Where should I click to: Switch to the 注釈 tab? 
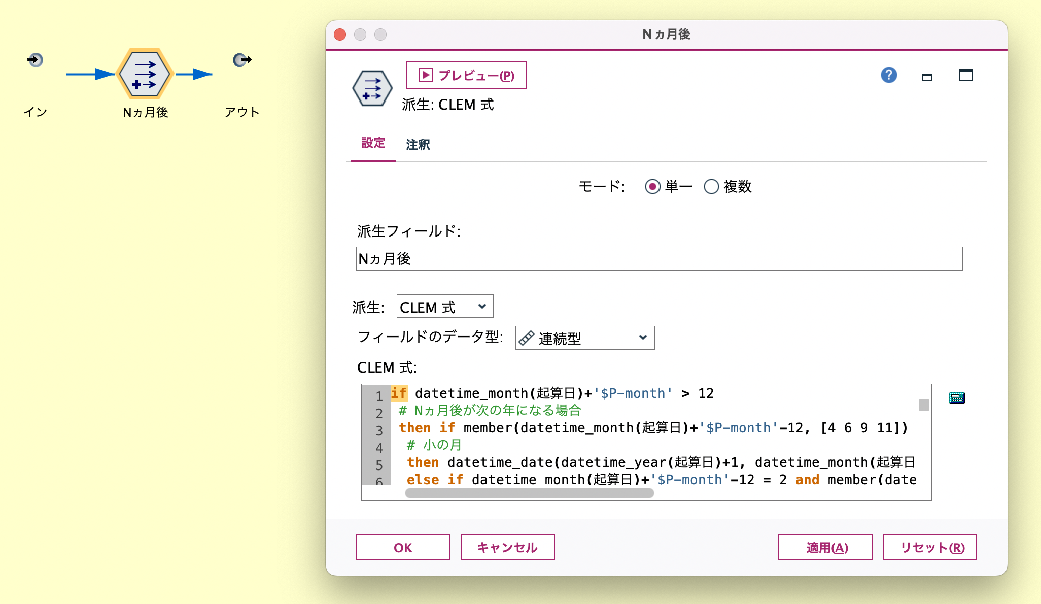(418, 145)
